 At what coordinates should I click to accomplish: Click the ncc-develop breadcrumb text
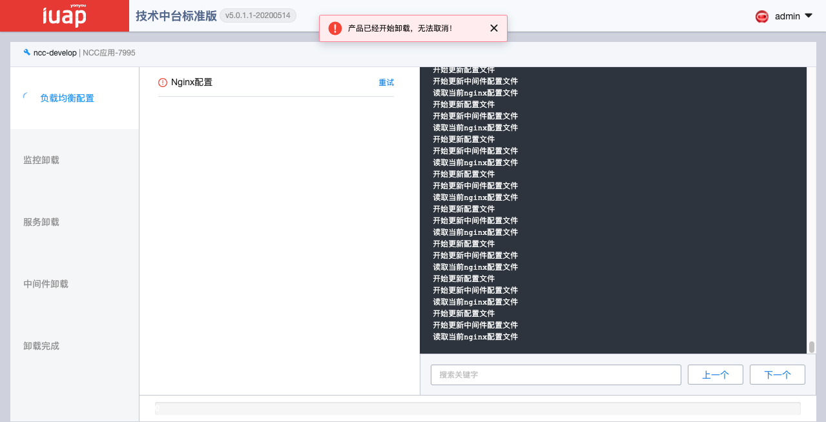55,53
